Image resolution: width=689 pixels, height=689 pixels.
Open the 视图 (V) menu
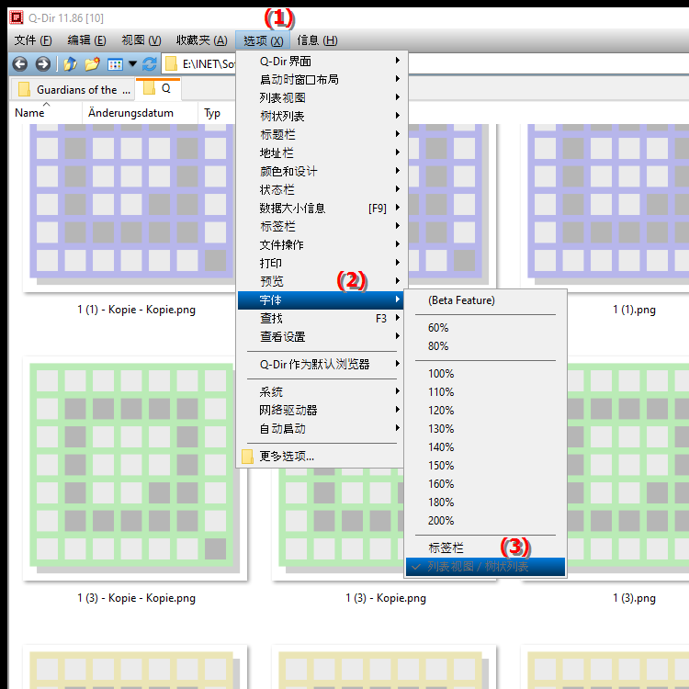(141, 40)
